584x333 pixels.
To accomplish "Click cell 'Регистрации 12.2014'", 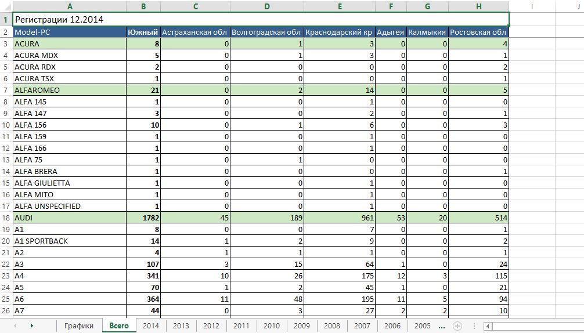I will [x=261, y=19].
